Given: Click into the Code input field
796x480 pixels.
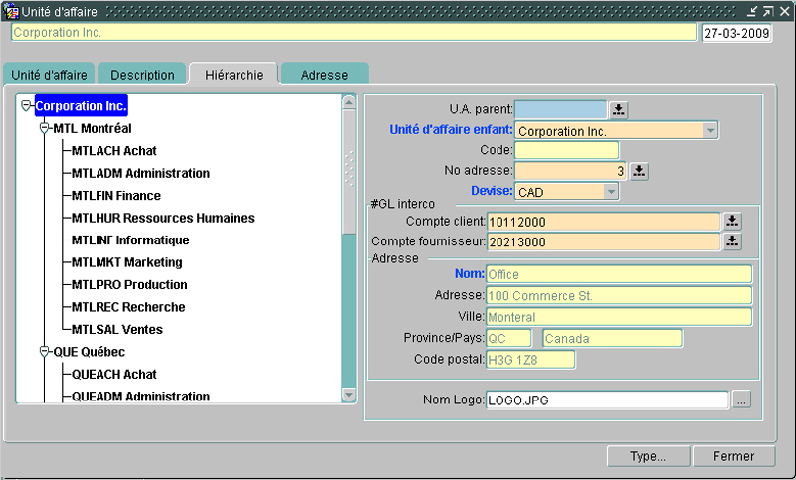Looking at the screenshot, I should [566, 151].
